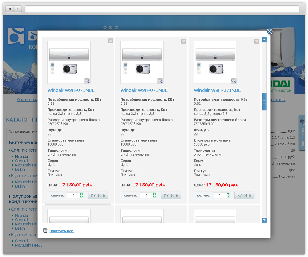Enlarge the right card's image with magnifier icon
The height and width of the screenshot is (257, 308).
pyautogui.click(x=234, y=80)
